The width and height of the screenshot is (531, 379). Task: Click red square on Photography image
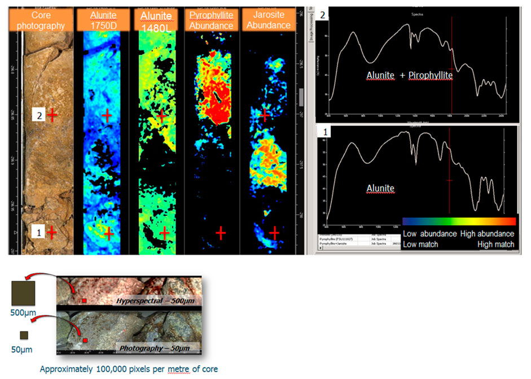click(85, 340)
